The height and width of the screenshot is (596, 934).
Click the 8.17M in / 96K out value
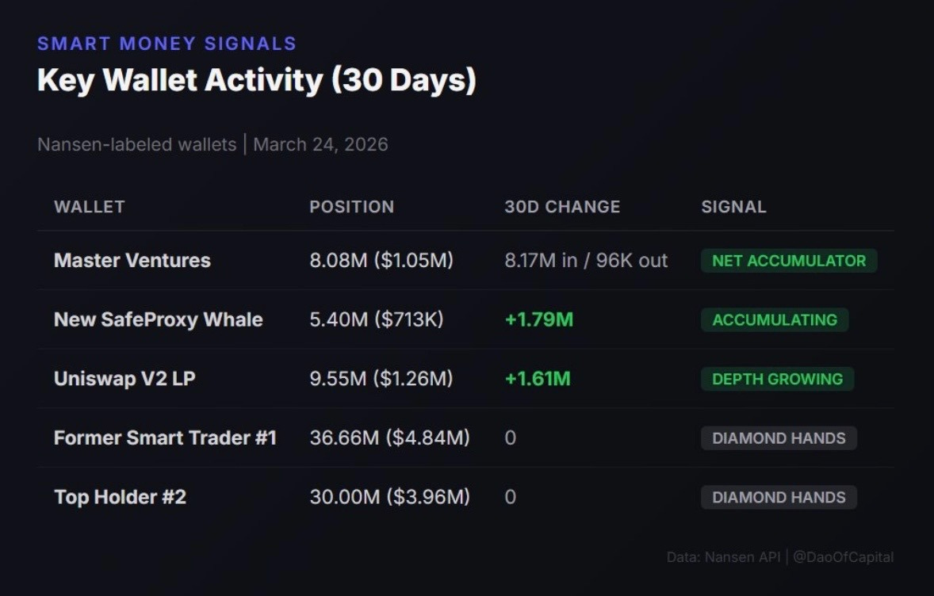click(586, 260)
